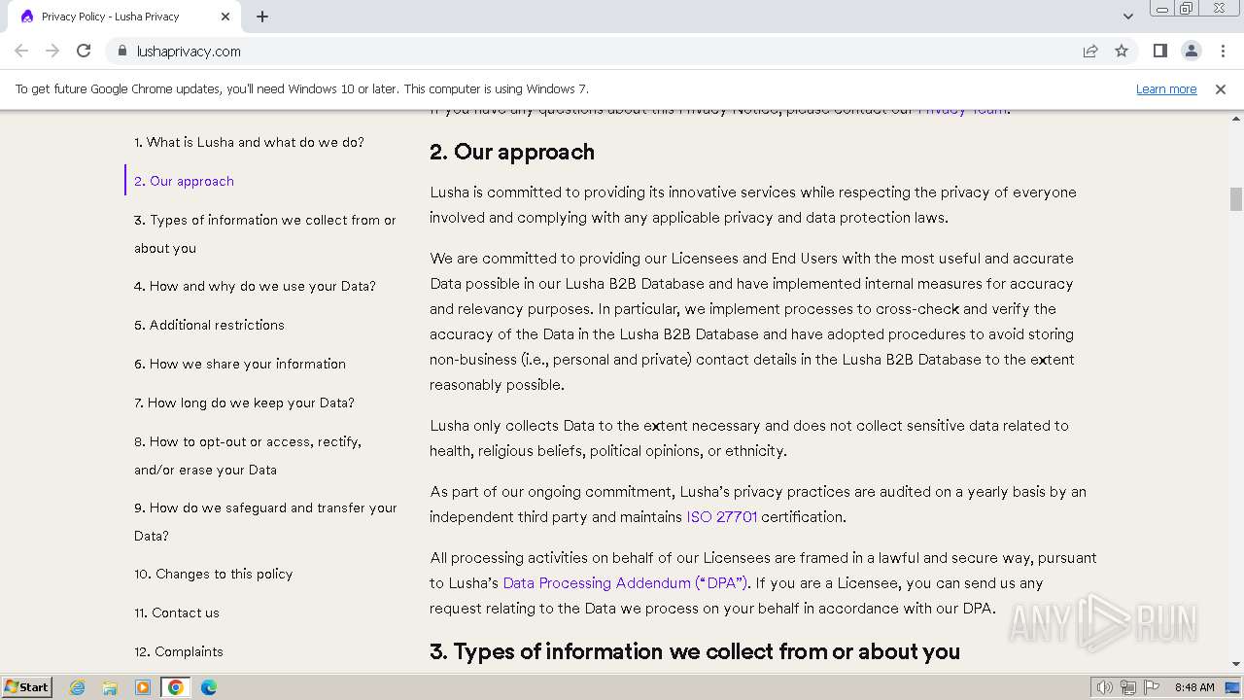Screen dimensions: 1244x700
Task: Toggle the Chrome side panel icon
Action: [1159, 51]
